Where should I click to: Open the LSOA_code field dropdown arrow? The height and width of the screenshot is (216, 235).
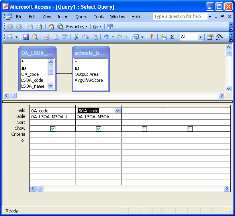[x=117, y=111]
